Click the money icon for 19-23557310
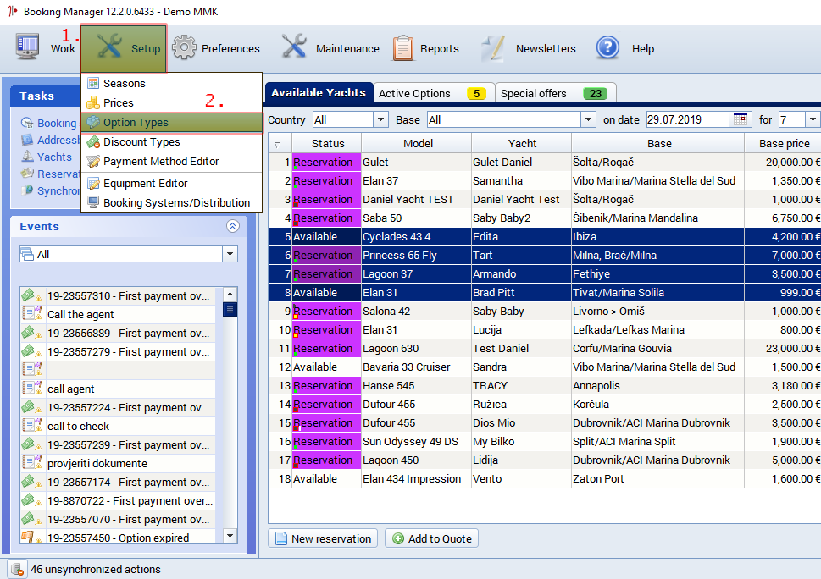 click(x=31, y=295)
